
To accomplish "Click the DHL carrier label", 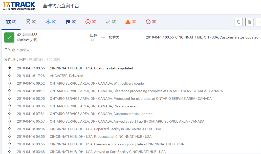I will pos(94,40).
